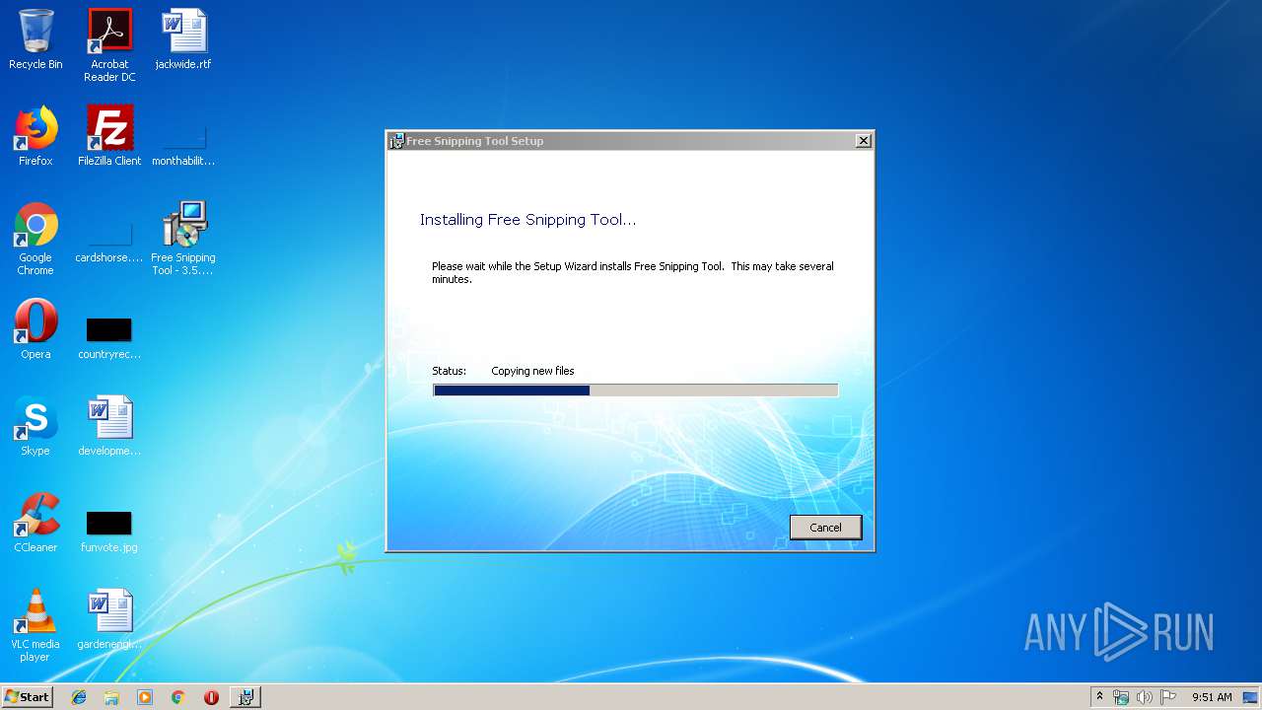Screen dimensions: 1262x710
Task: Show hidden system tray icons
Action: pyautogui.click(x=1099, y=697)
